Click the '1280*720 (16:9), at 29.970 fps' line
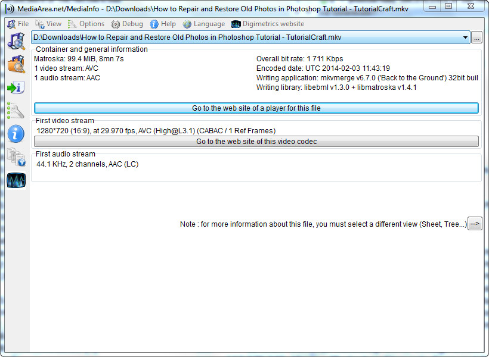Viewport: 489px width, 357px height. tap(156, 131)
